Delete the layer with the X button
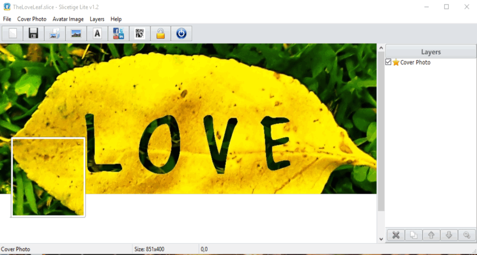 (396, 235)
